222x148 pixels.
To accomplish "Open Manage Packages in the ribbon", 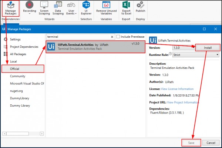I will [x=11, y=8].
